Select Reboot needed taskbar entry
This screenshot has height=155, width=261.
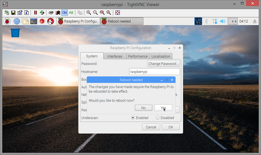click(x=122, y=21)
